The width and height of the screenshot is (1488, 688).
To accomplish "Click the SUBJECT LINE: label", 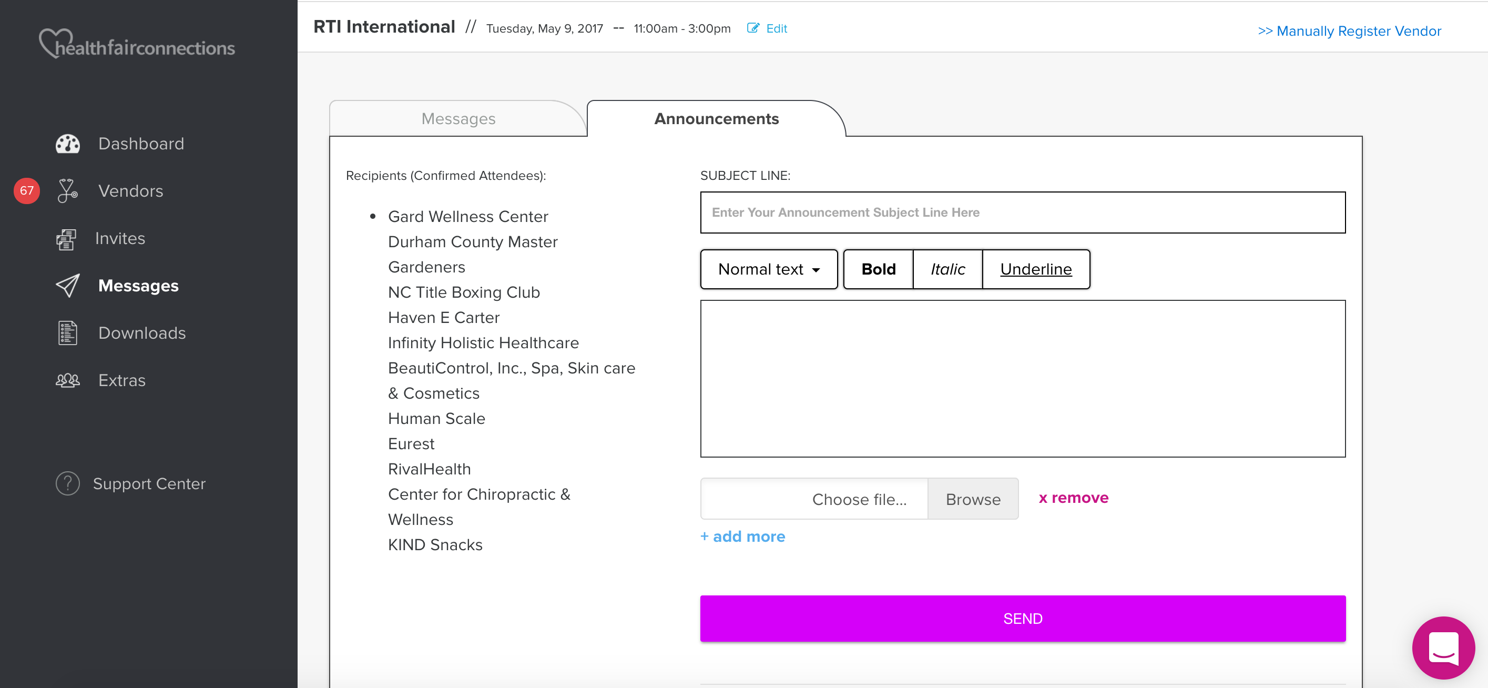I will pyautogui.click(x=745, y=176).
